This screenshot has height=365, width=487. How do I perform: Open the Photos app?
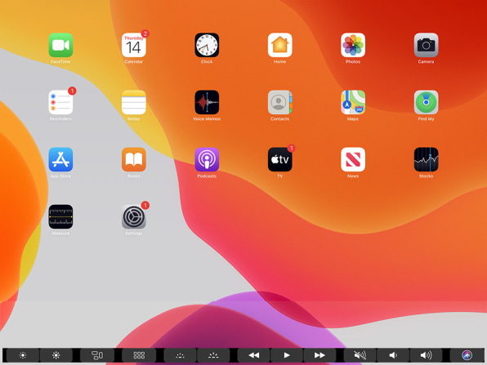click(353, 45)
